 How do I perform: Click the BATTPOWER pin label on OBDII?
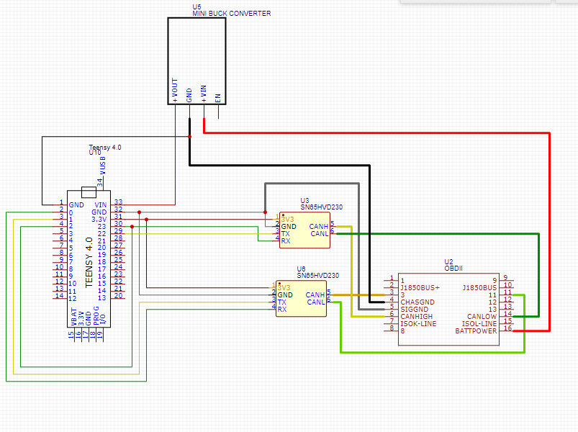click(x=476, y=330)
